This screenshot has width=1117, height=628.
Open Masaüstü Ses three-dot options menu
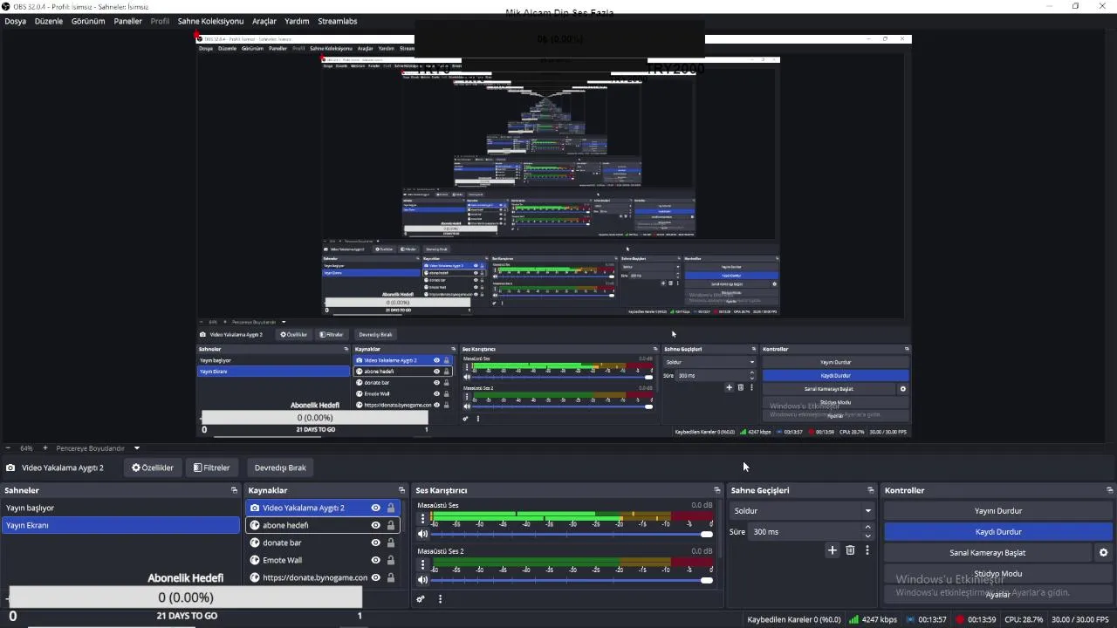click(x=423, y=519)
